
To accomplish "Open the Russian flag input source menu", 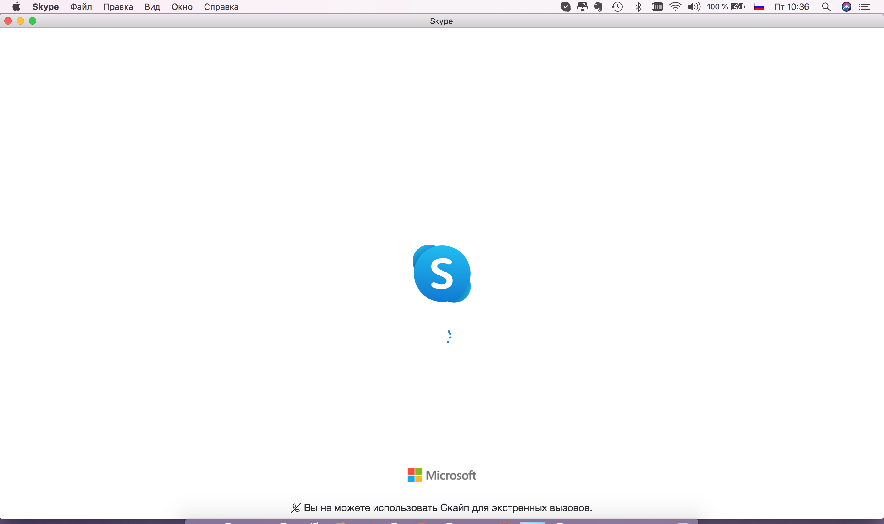I will click(759, 7).
